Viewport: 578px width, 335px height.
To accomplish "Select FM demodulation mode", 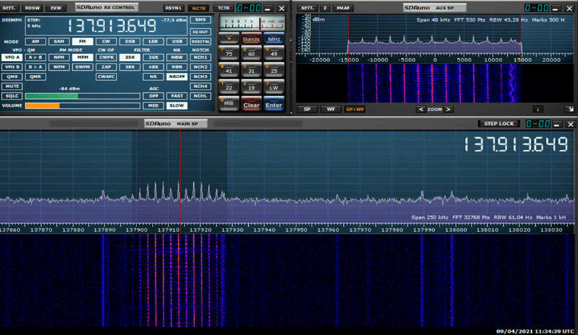I will click(82, 41).
